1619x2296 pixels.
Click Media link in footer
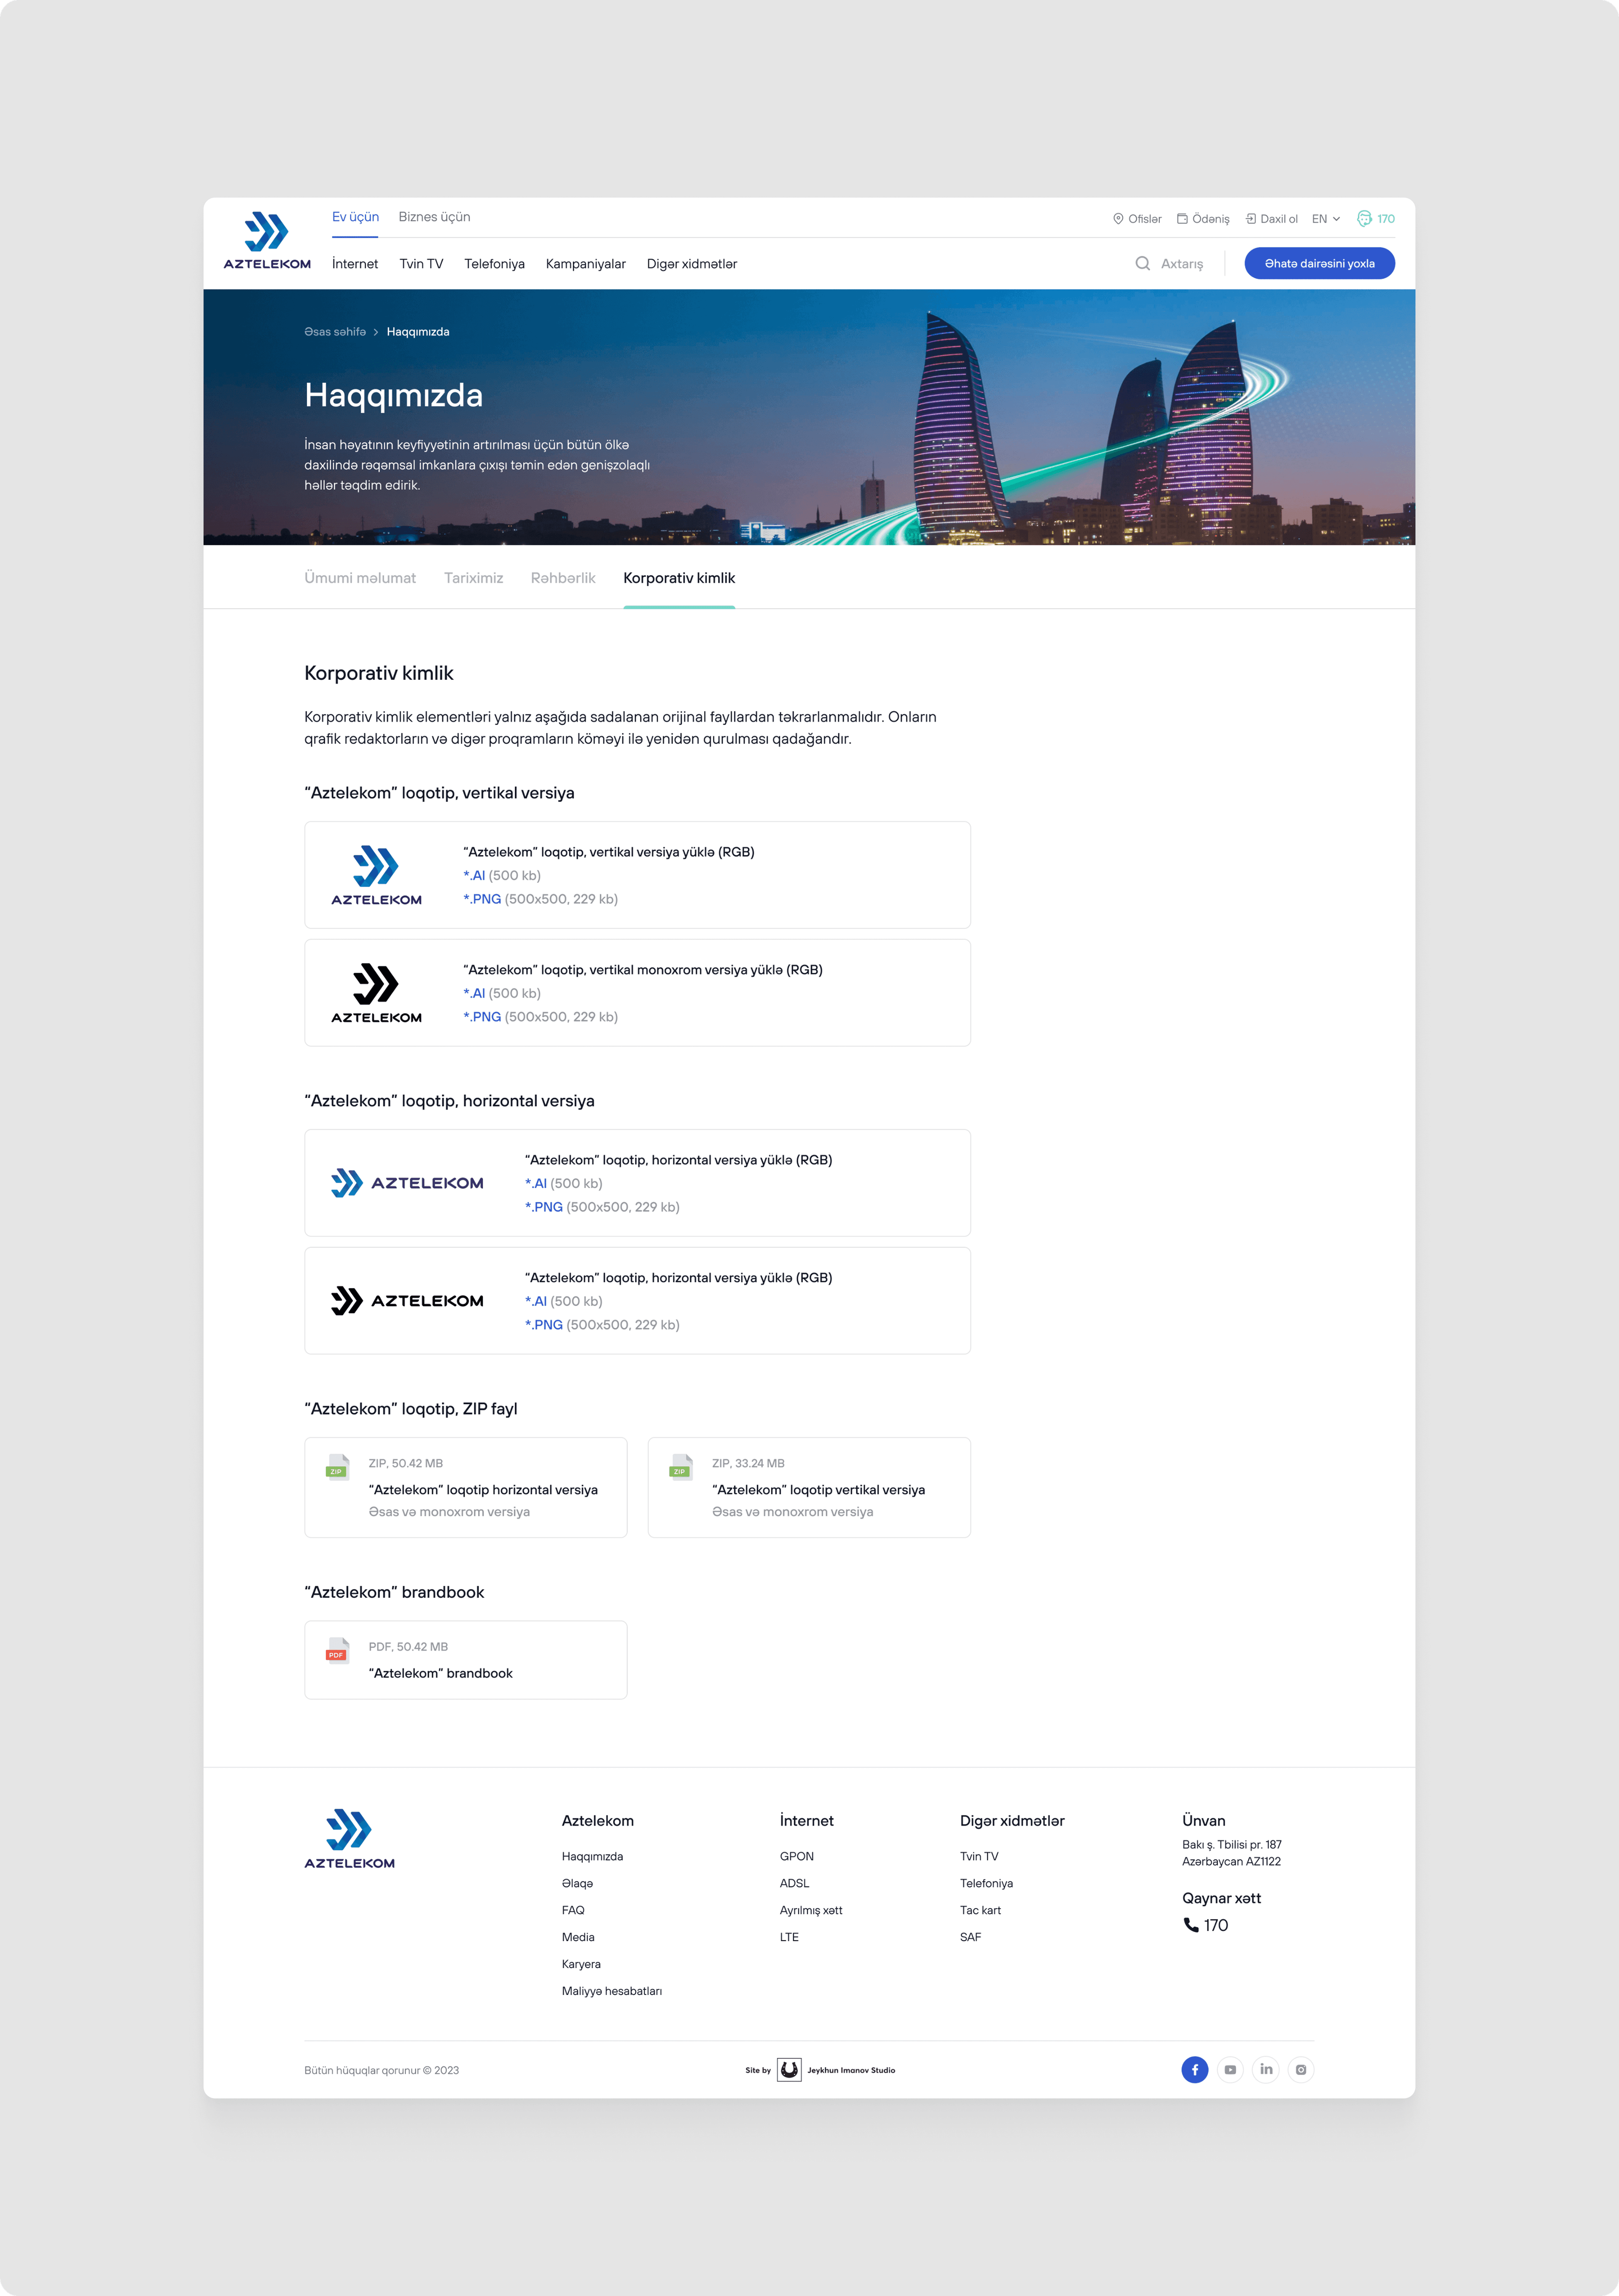tap(578, 1938)
